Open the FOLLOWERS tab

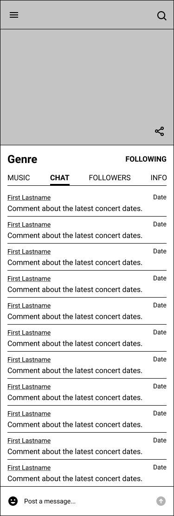click(110, 178)
